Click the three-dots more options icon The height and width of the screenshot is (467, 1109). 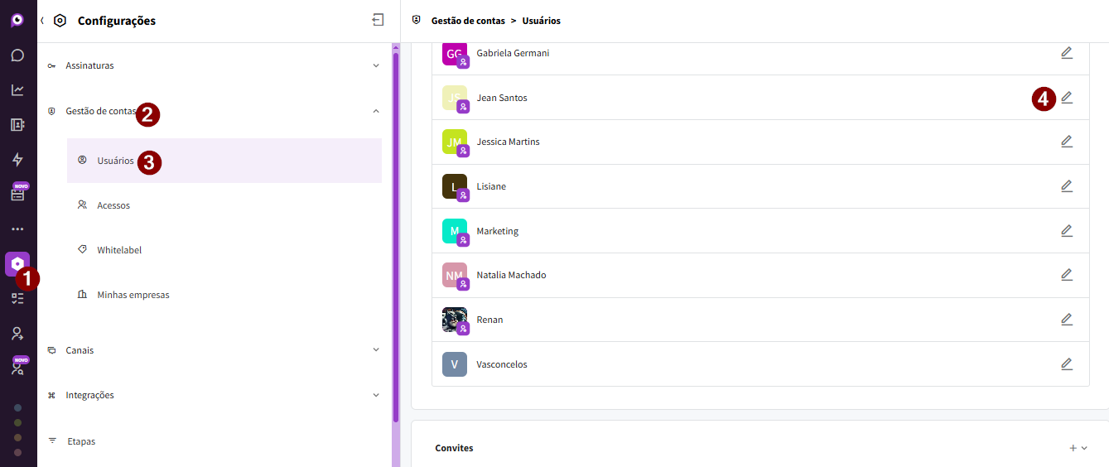(x=17, y=229)
